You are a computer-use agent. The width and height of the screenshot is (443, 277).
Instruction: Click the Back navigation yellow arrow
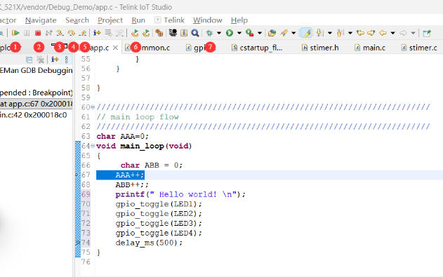383,33
